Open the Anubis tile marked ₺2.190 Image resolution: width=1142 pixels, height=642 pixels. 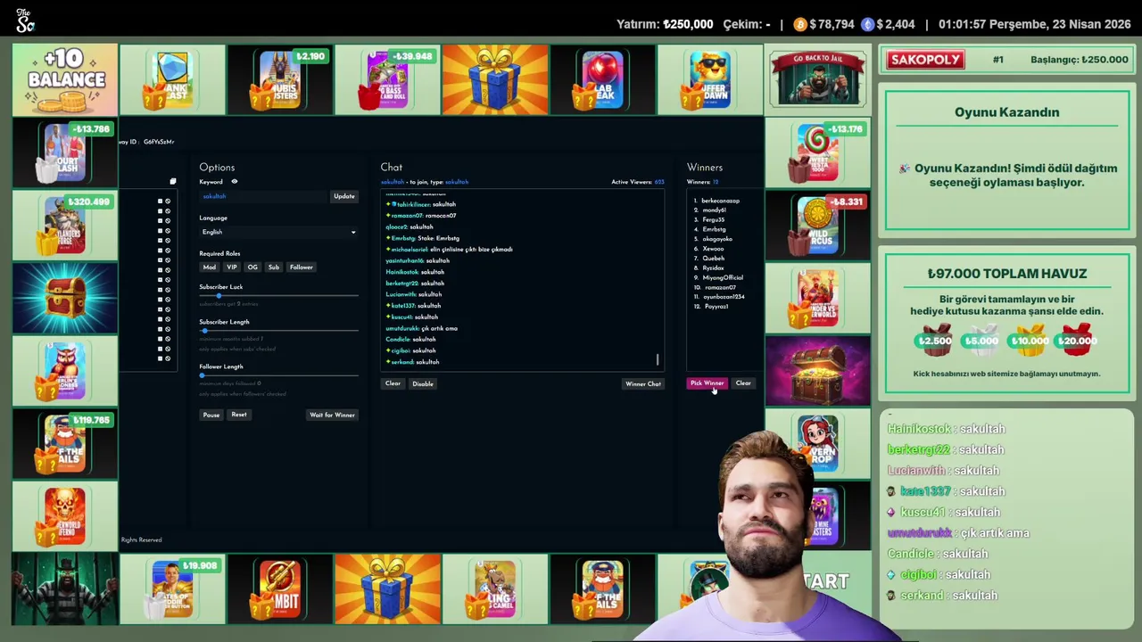pyautogui.click(x=280, y=79)
